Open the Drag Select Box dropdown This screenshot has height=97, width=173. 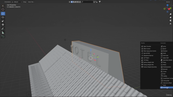31,2
